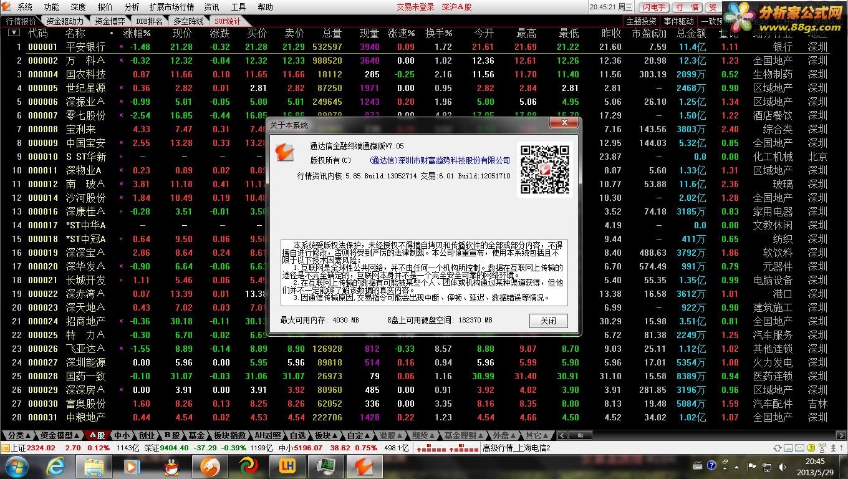Open the 分析 menu
This screenshot has width=848, height=479.
click(132, 7)
